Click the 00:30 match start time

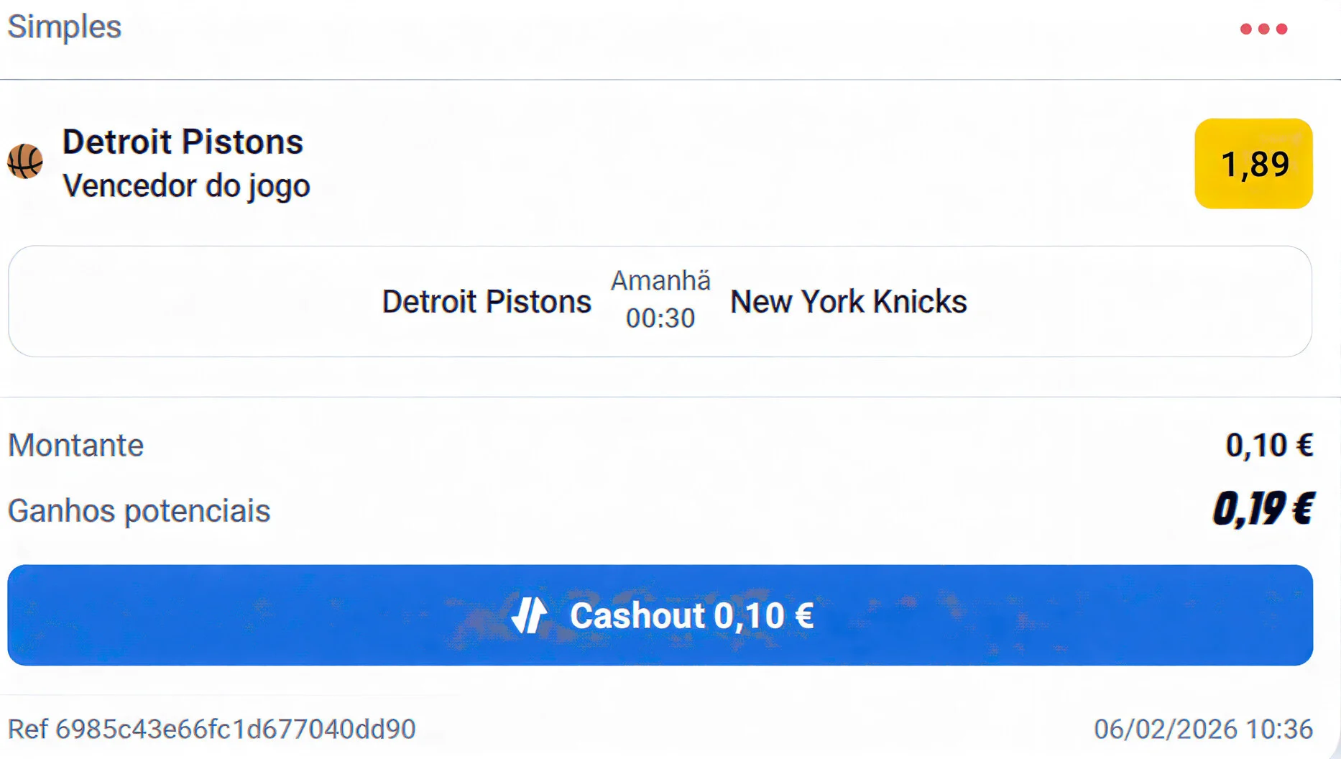[x=660, y=318]
